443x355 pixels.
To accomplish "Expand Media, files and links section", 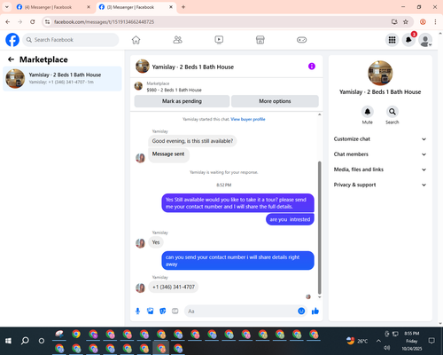I will point(380,170).
